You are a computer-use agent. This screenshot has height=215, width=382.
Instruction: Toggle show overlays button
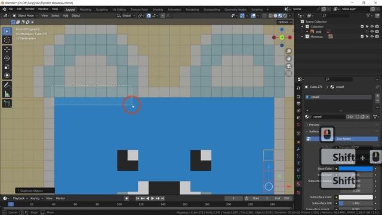[253, 16]
